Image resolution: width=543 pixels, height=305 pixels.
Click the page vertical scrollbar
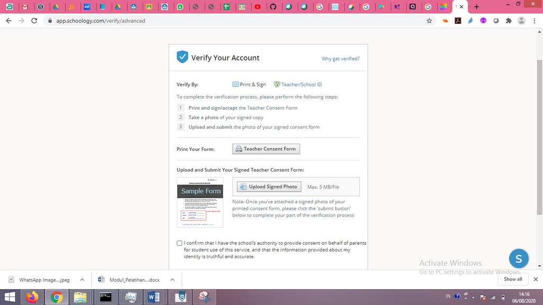(539, 138)
